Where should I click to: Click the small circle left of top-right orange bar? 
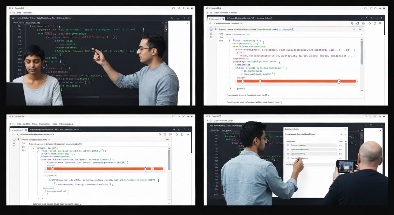pyautogui.click(x=235, y=81)
